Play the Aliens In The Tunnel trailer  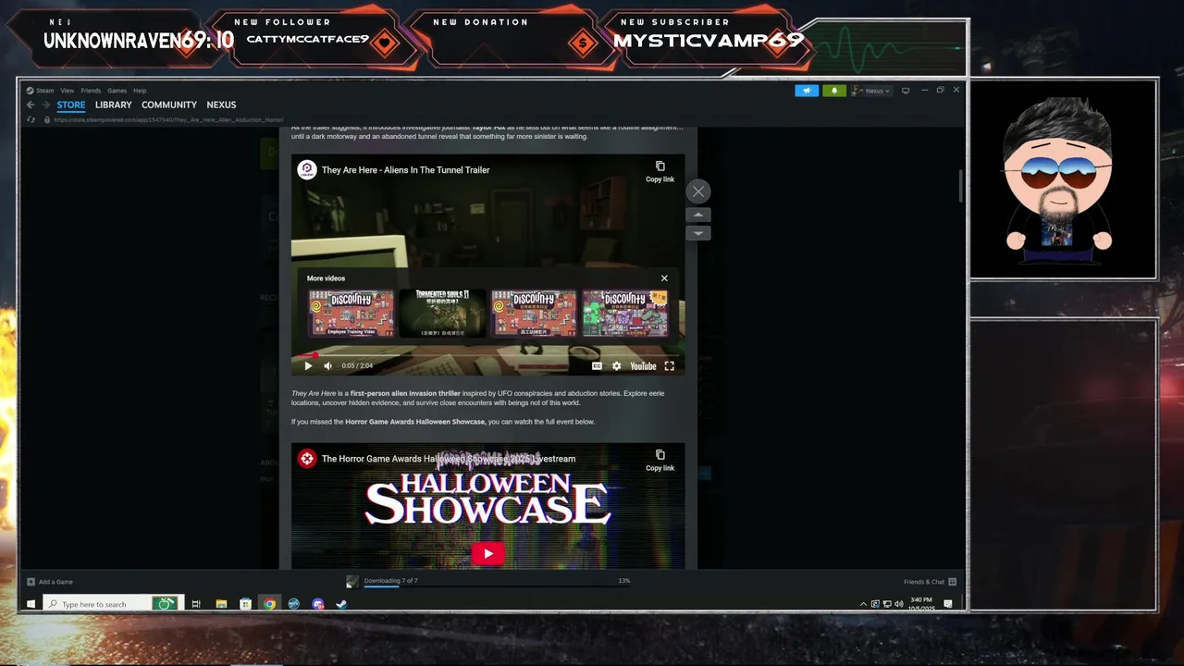308,365
